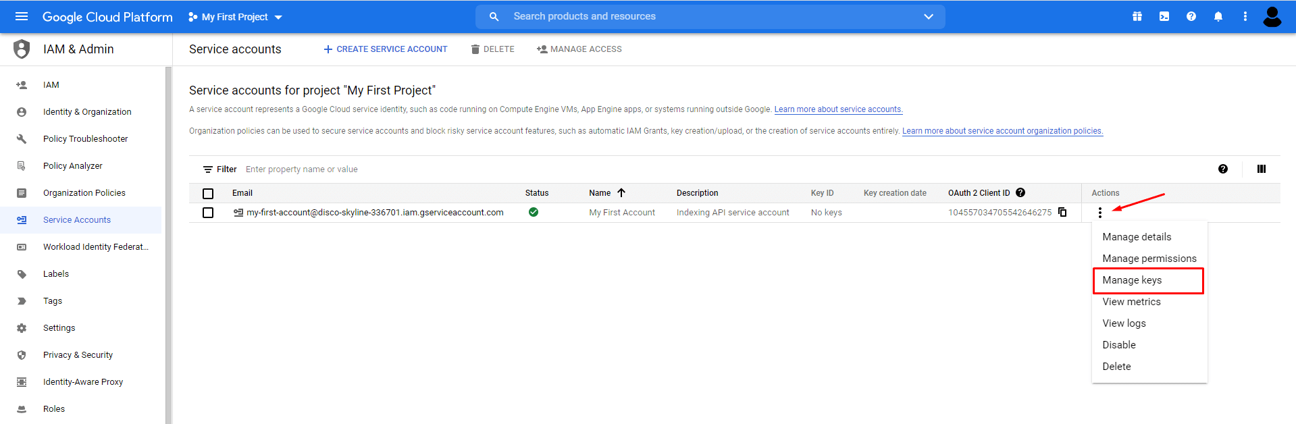Screen dimensions: 1296x424
Task: Click the green status checkmark
Action: click(x=534, y=212)
